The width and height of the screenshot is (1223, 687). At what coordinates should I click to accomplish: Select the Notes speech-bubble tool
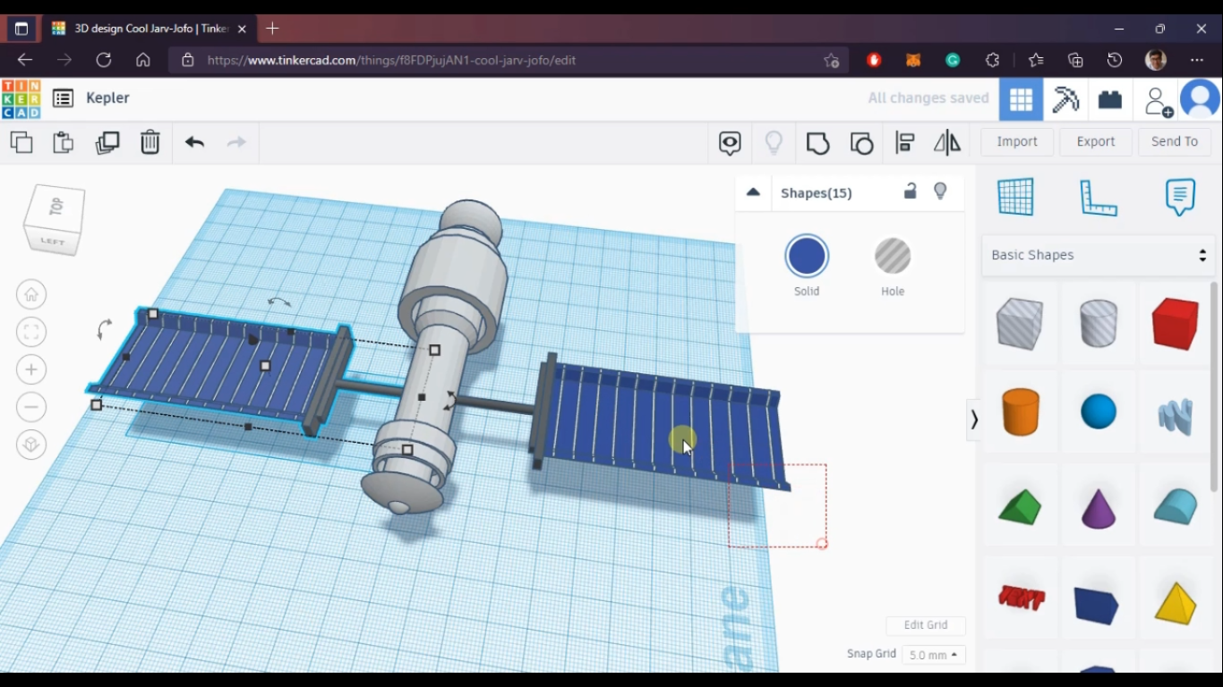(x=1180, y=197)
